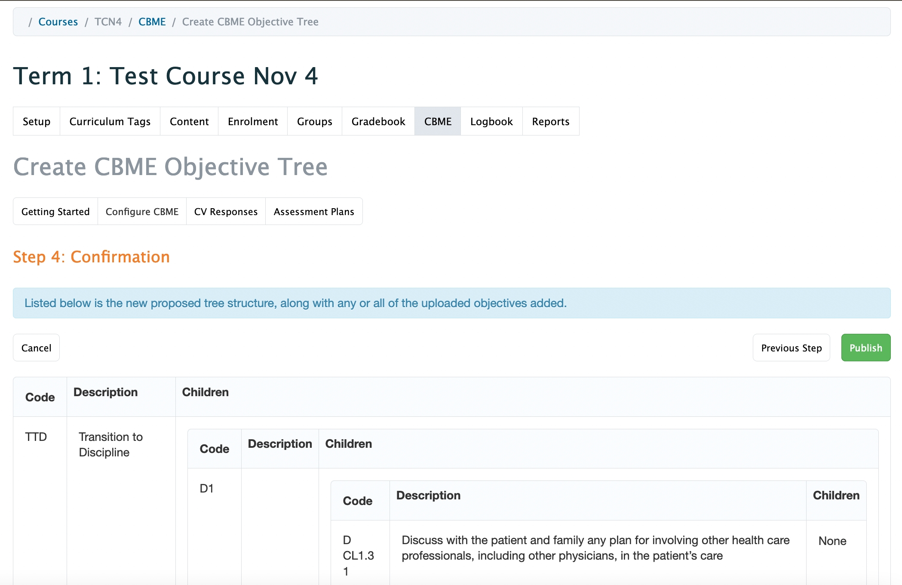Switch to the Reports tab
The image size is (902, 585).
550,121
